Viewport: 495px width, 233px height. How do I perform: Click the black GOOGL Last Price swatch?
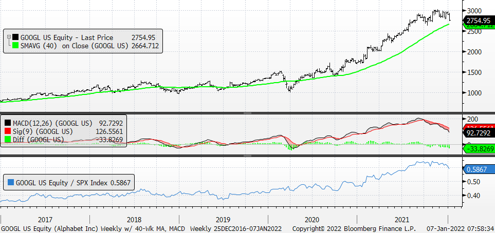(16, 38)
